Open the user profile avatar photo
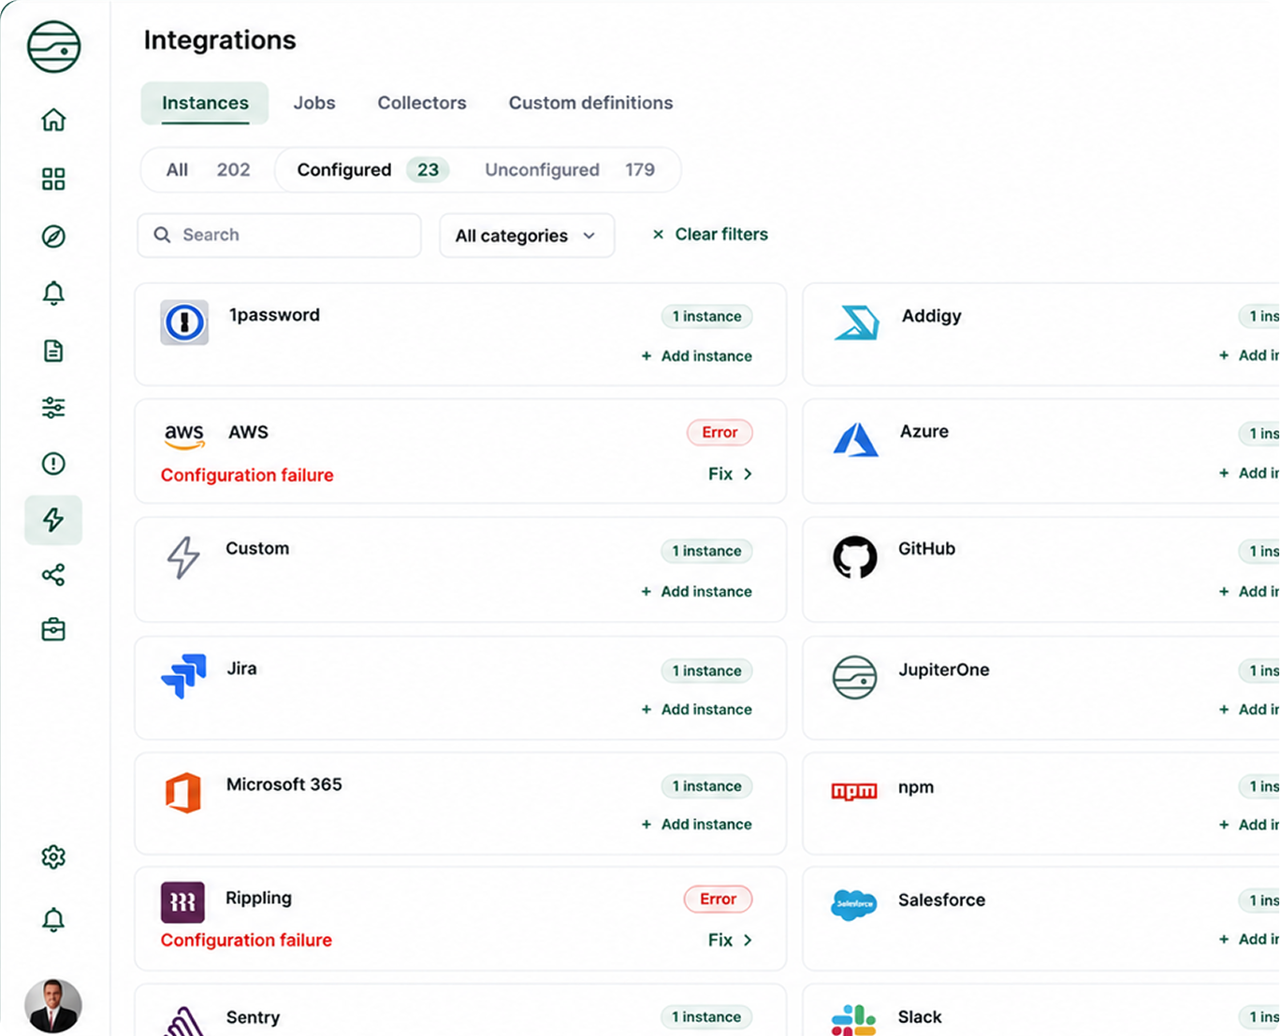1280x1036 pixels. (x=53, y=1006)
